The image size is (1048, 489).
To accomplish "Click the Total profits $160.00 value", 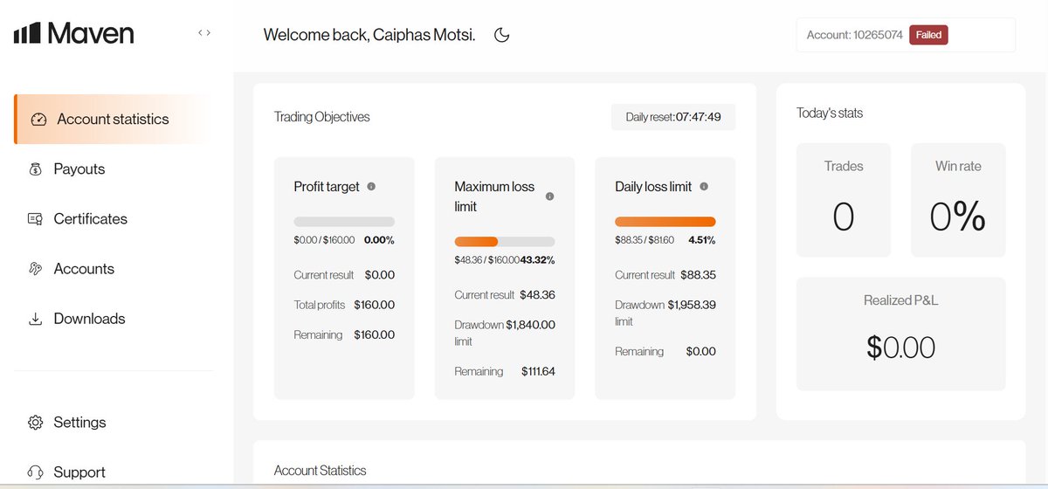I will coord(374,305).
